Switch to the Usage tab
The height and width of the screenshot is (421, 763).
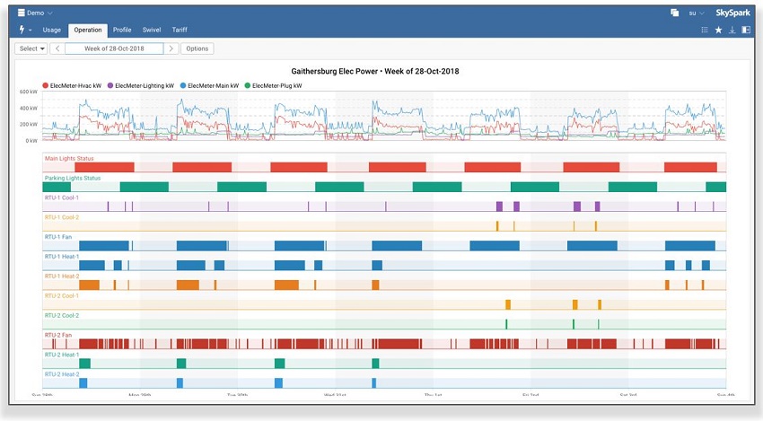tap(51, 30)
